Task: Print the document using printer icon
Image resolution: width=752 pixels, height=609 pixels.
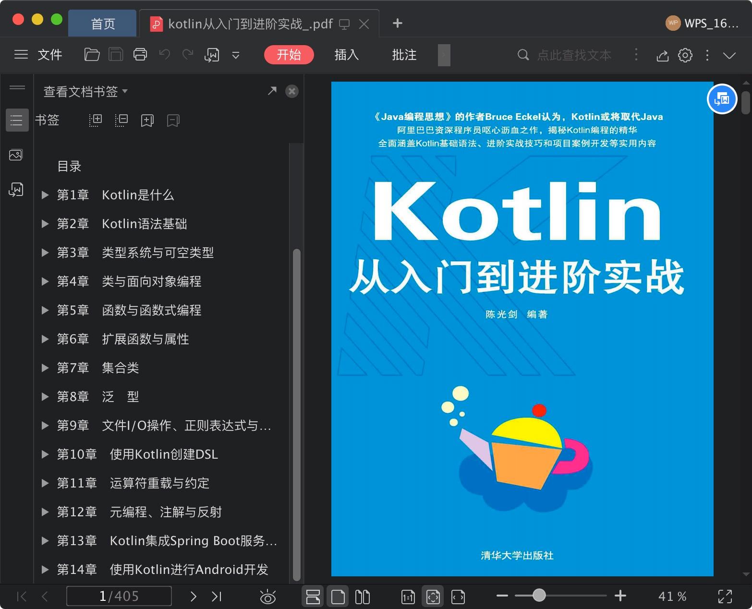Action: coord(140,55)
